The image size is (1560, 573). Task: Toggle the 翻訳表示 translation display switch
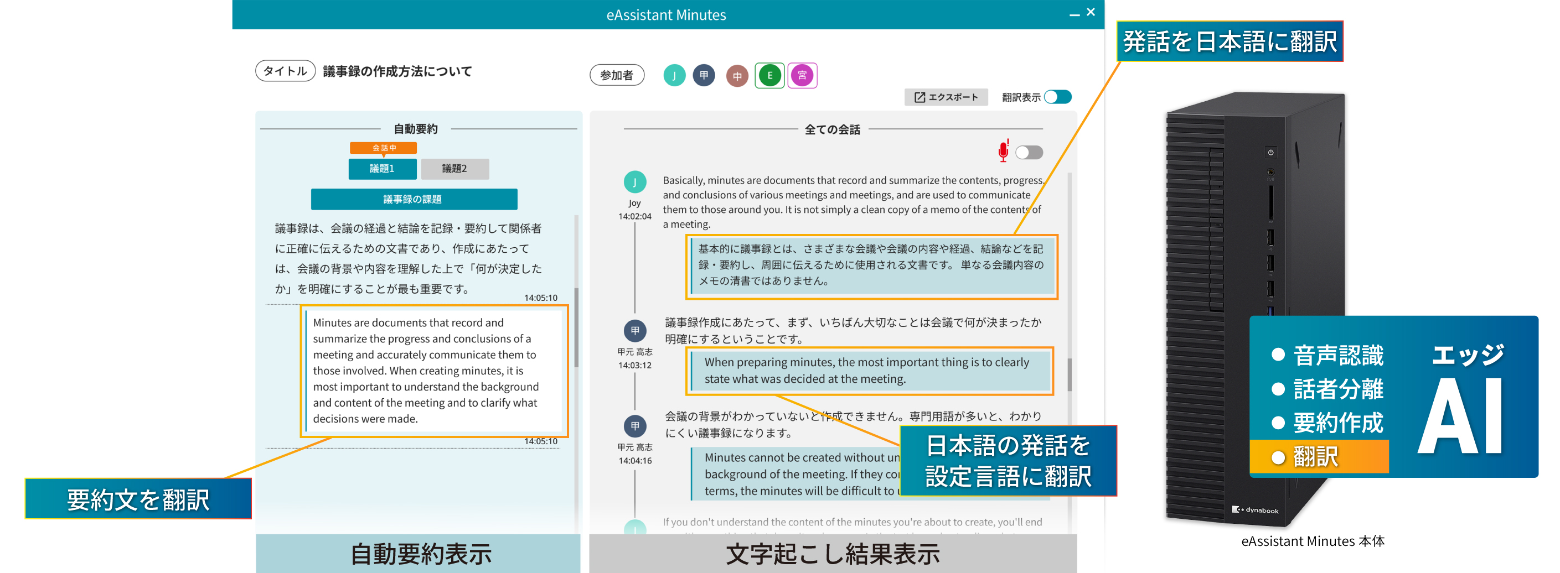click(x=1058, y=97)
